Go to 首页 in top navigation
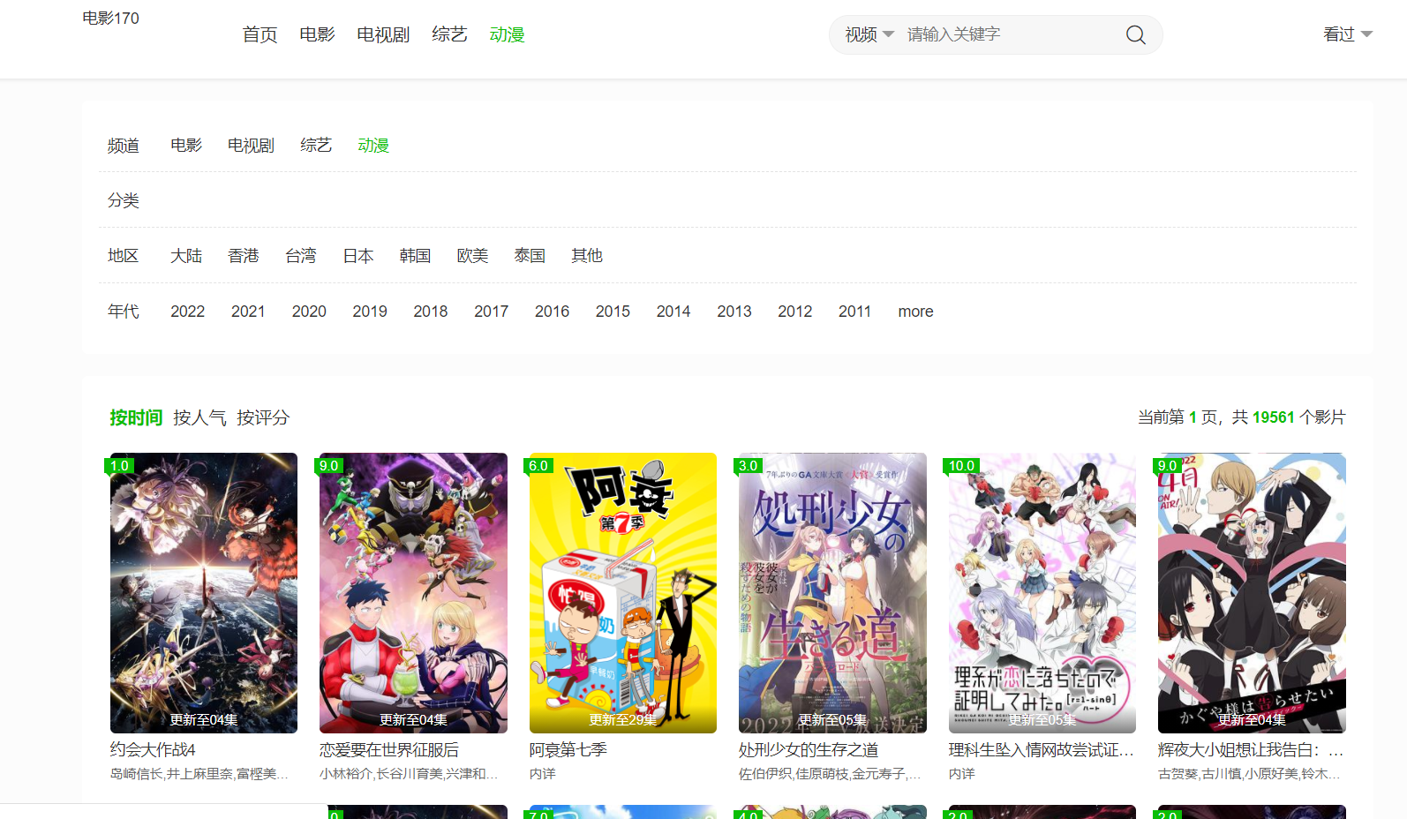 click(x=260, y=34)
